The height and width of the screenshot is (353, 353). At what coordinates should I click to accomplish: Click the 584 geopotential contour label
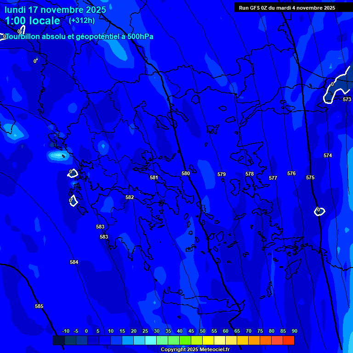pyautogui.click(x=74, y=262)
